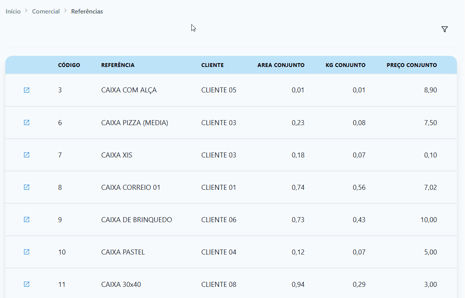Sort by the CLIENTE column header

pyautogui.click(x=212, y=65)
